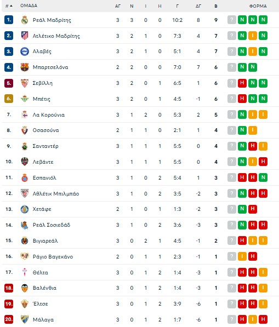The height and width of the screenshot is (327, 279).
Task: Click the Sevilla club crest
Action: (x=25, y=83)
